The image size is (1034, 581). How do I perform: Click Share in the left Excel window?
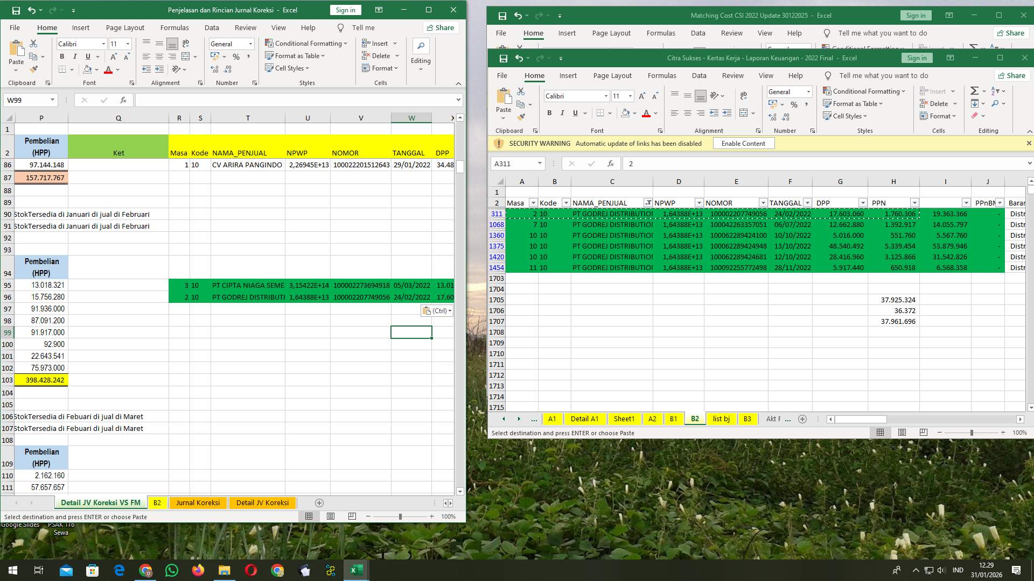pos(441,27)
